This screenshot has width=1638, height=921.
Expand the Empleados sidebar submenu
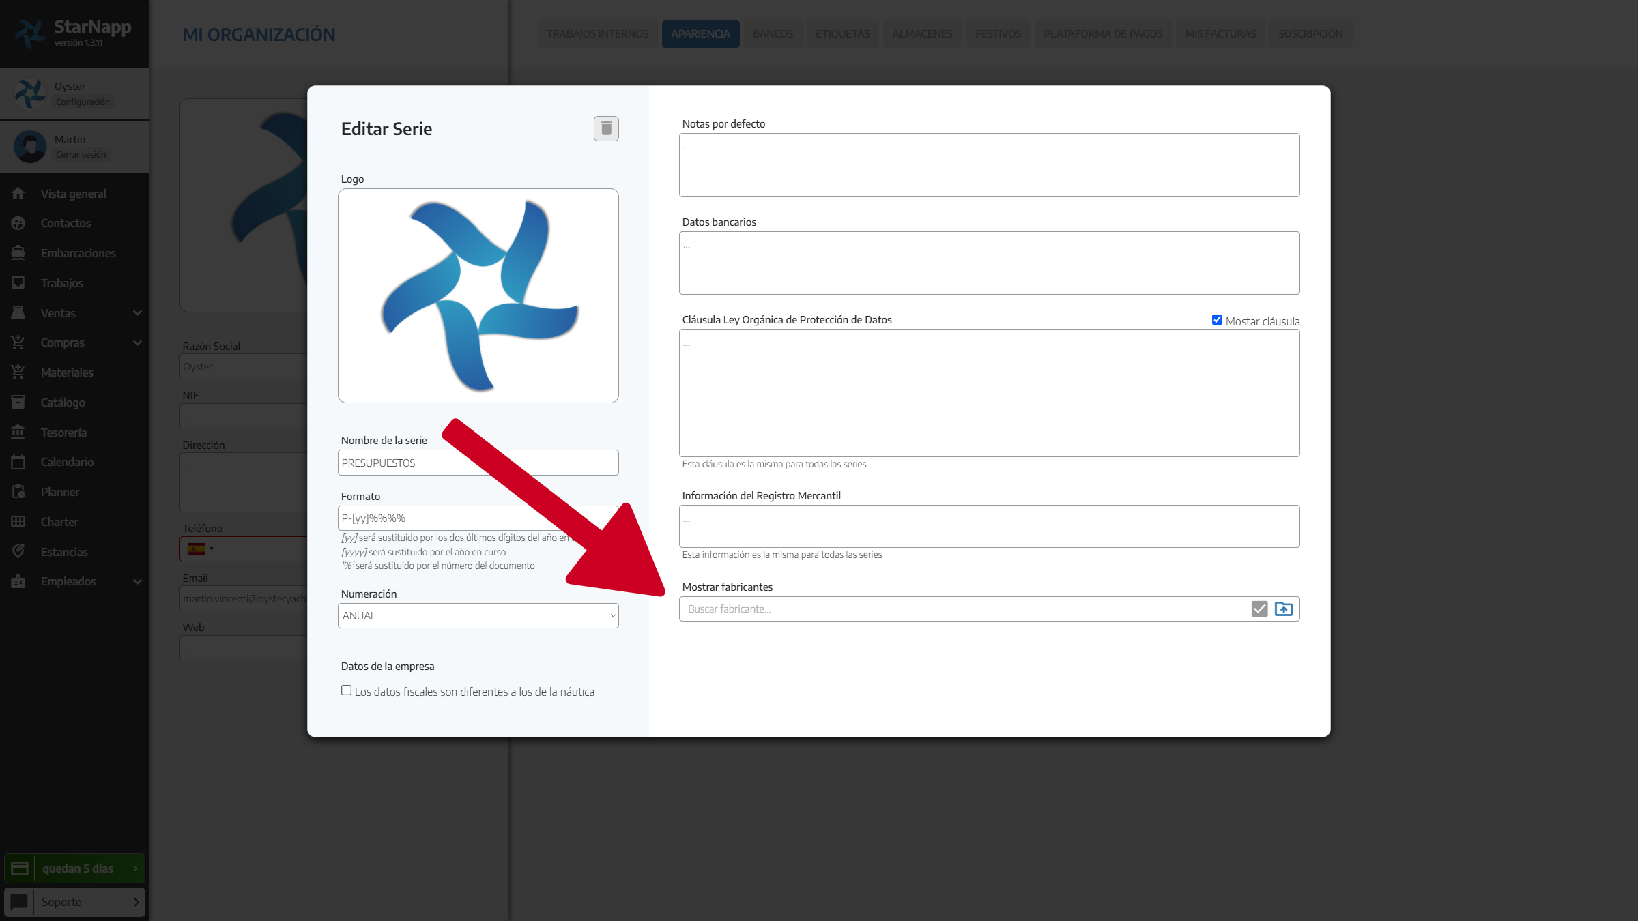[x=137, y=581]
